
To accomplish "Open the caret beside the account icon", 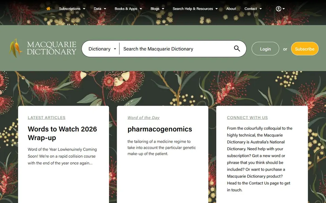I will [x=284, y=9].
